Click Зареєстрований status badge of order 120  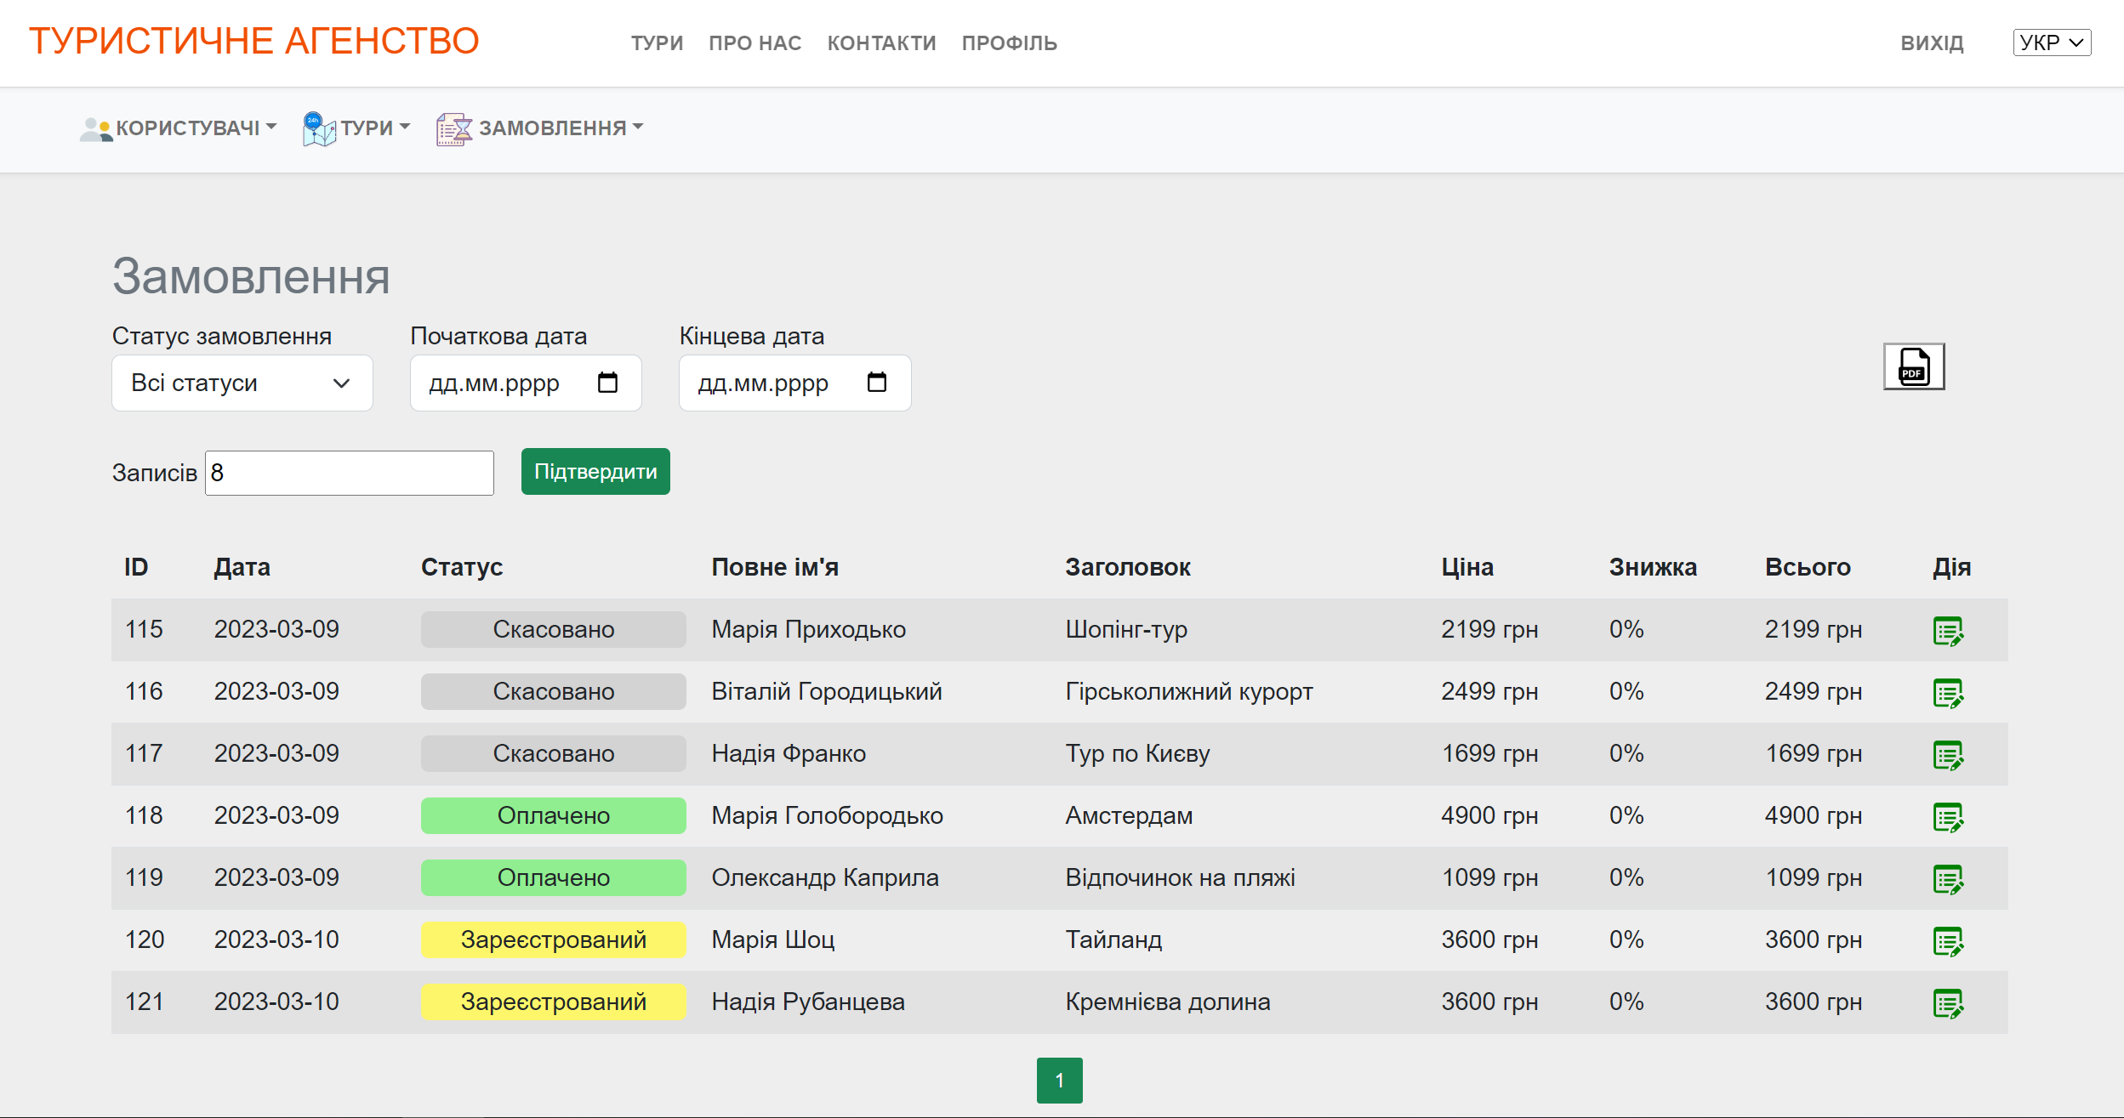tap(554, 940)
